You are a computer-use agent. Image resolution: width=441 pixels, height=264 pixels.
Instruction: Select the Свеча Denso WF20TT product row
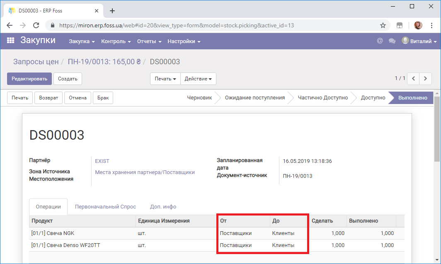pos(216,245)
